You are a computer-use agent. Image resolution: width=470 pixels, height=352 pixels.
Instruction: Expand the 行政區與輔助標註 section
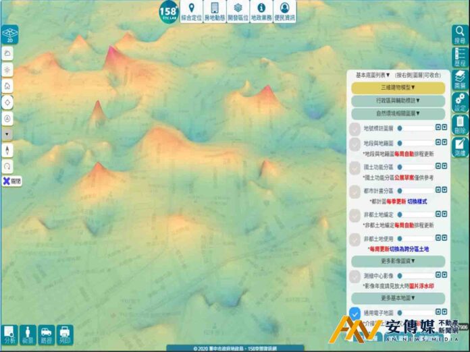(398, 100)
